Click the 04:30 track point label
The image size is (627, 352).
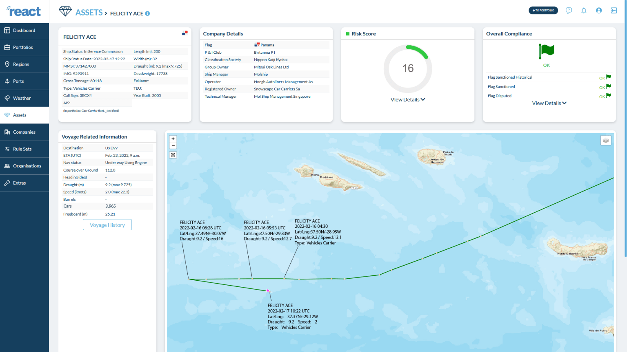pos(318,232)
